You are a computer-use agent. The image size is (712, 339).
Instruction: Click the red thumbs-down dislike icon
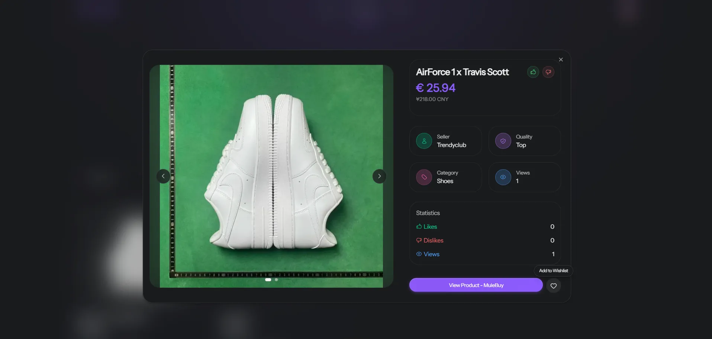[548, 72]
